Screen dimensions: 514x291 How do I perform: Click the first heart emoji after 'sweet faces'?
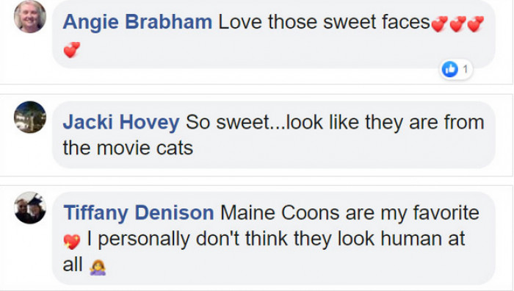[x=439, y=24]
